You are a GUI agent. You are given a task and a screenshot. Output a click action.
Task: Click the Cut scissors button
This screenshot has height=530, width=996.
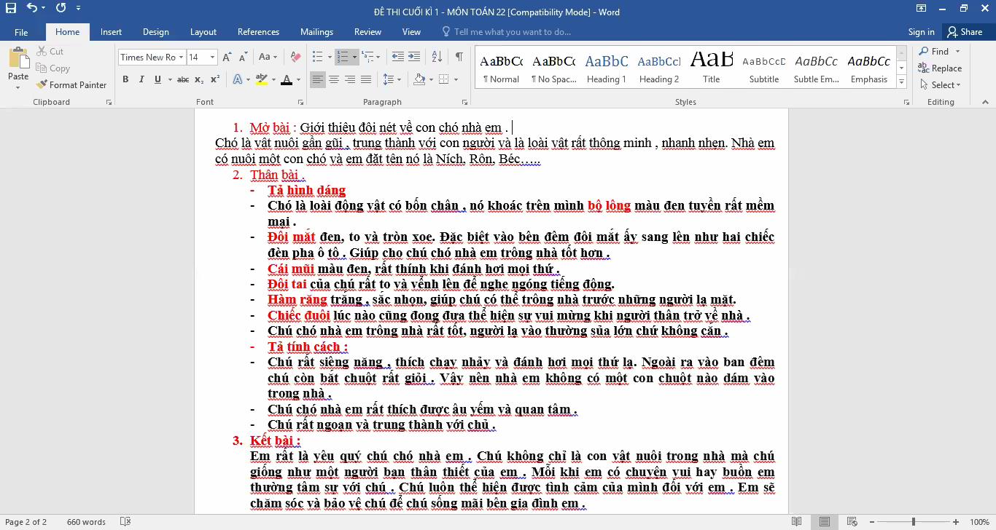[x=50, y=52]
